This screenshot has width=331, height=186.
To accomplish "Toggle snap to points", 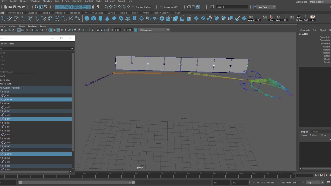I will pyautogui.click(x=115, y=7).
